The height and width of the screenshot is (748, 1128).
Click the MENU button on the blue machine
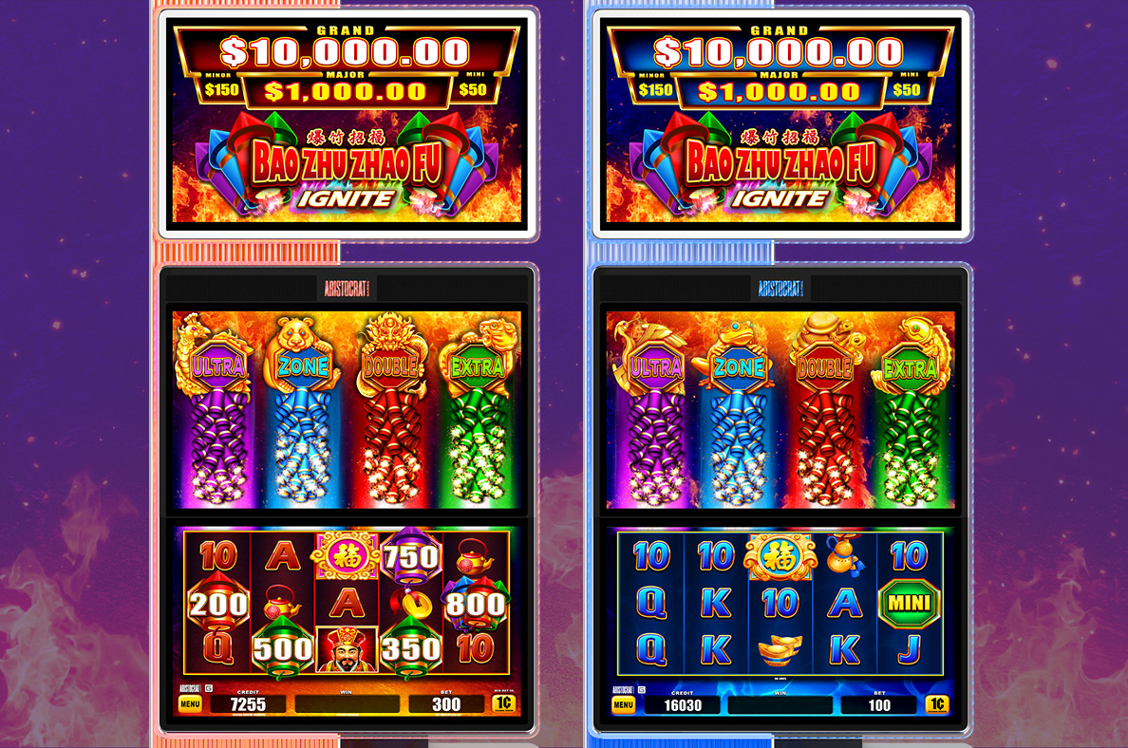[x=623, y=705]
